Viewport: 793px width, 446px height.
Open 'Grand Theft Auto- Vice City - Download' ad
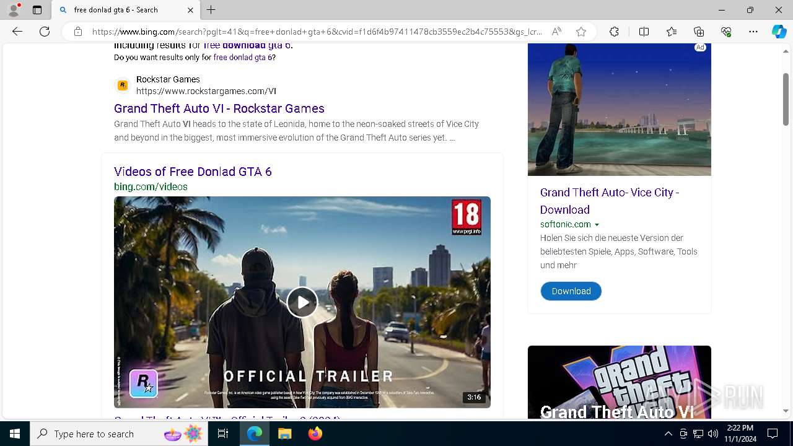coord(610,201)
